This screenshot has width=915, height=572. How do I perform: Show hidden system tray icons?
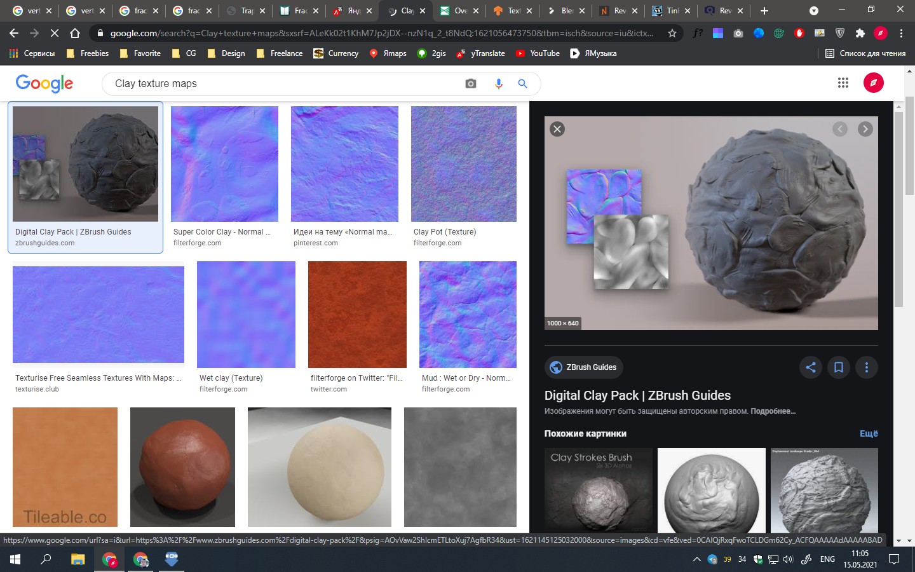(x=697, y=559)
